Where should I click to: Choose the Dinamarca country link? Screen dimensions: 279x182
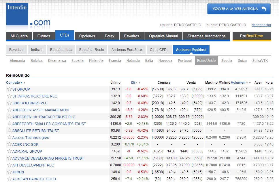pos(57,61)
